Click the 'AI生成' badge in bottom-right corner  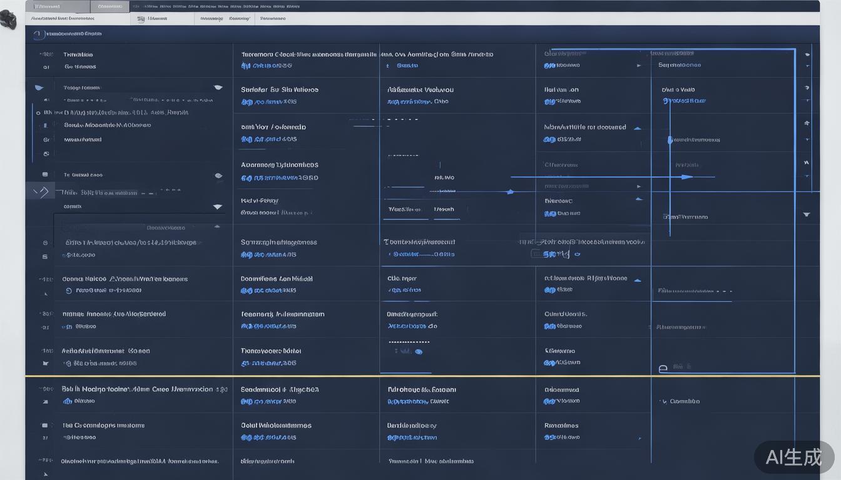(x=793, y=457)
